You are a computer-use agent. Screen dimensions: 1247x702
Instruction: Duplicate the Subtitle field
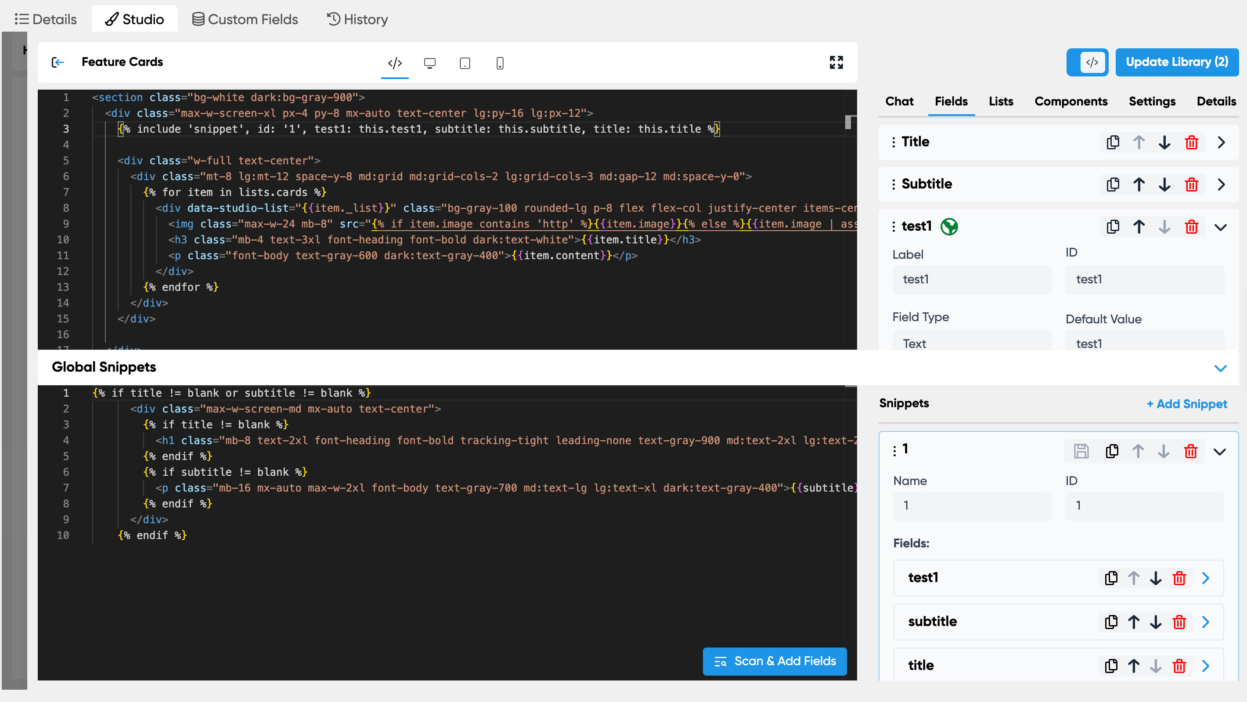pyautogui.click(x=1113, y=185)
